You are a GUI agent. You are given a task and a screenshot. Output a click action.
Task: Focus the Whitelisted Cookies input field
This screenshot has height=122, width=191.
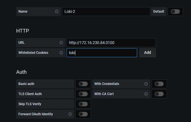tap(102, 53)
